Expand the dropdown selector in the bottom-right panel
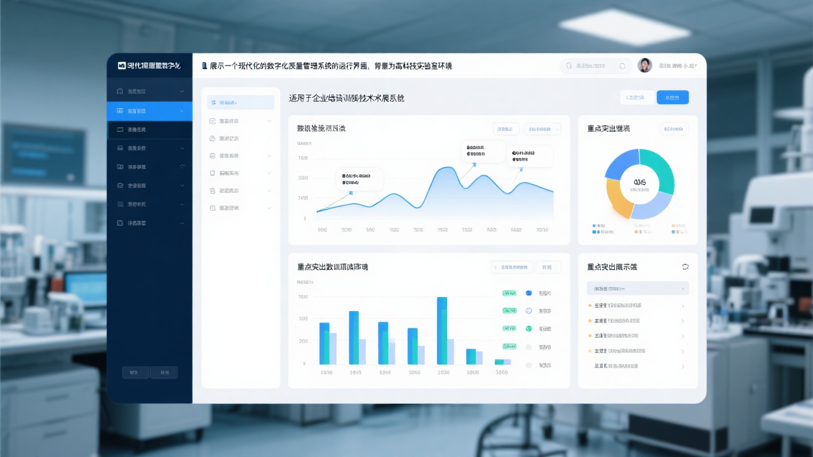The height and width of the screenshot is (457, 813). (637, 289)
